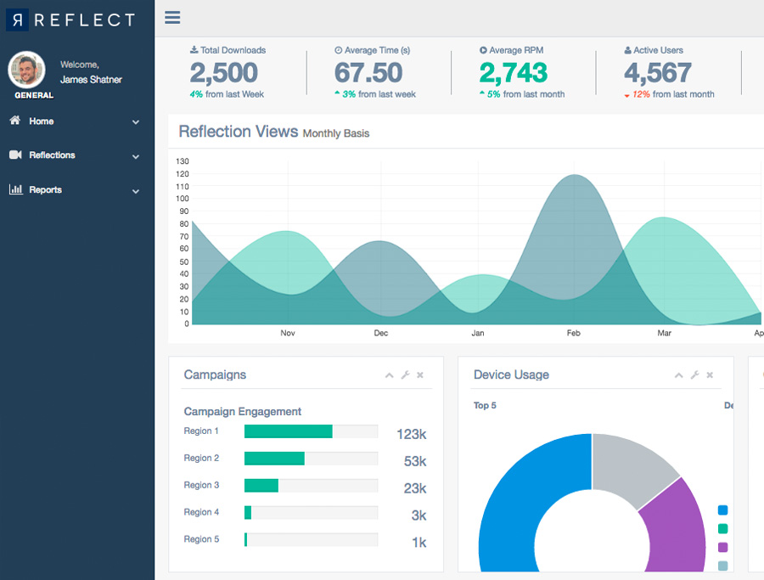Click the Campaign Engagement heading
The height and width of the screenshot is (580, 764).
coord(243,411)
